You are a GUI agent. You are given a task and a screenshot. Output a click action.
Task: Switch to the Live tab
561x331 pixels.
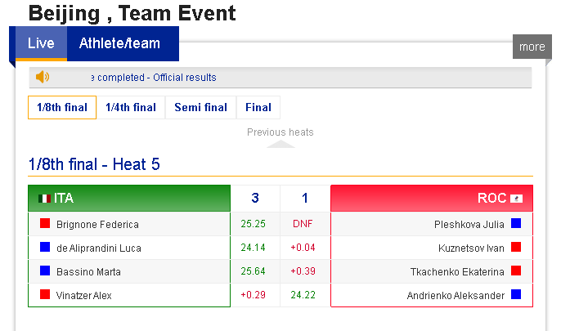[41, 43]
